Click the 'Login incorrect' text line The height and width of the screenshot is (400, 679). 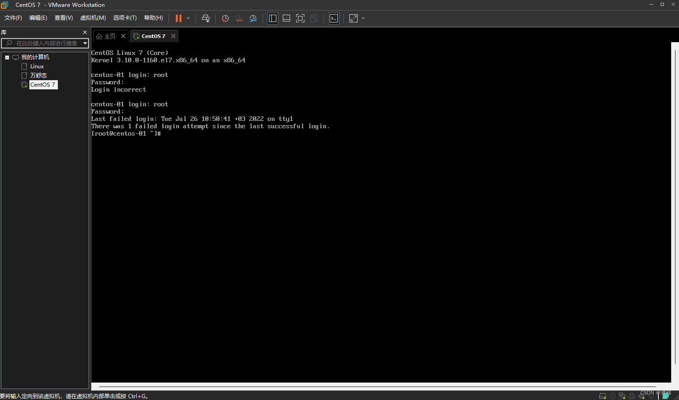[x=118, y=90]
